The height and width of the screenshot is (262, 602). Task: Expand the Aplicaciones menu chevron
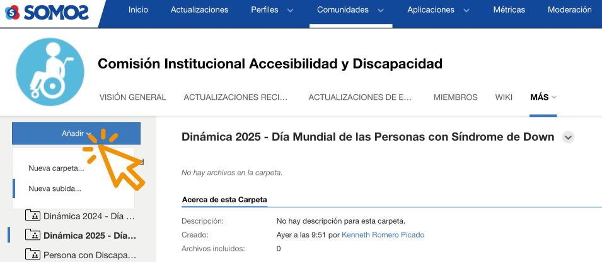coord(466,10)
